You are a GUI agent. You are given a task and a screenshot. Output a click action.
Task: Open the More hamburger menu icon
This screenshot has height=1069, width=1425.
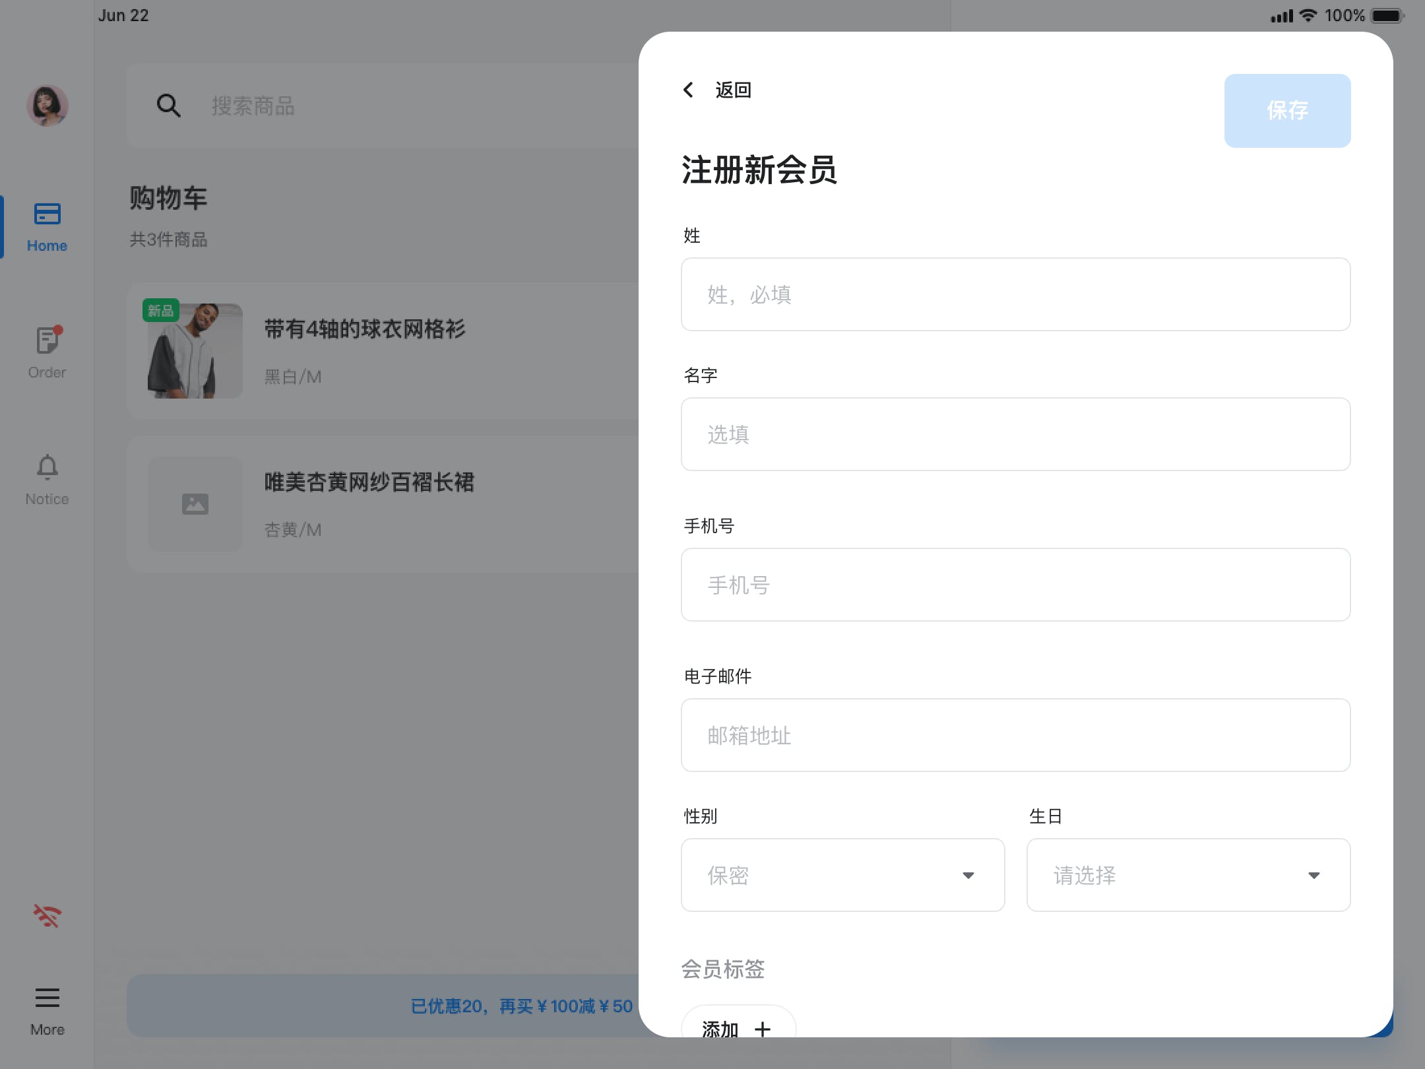pyautogui.click(x=47, y=998)
